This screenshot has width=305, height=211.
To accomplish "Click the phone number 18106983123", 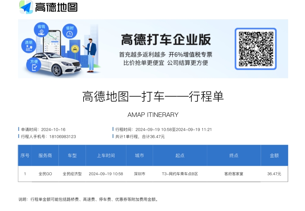I will click(x=63, y=137).
